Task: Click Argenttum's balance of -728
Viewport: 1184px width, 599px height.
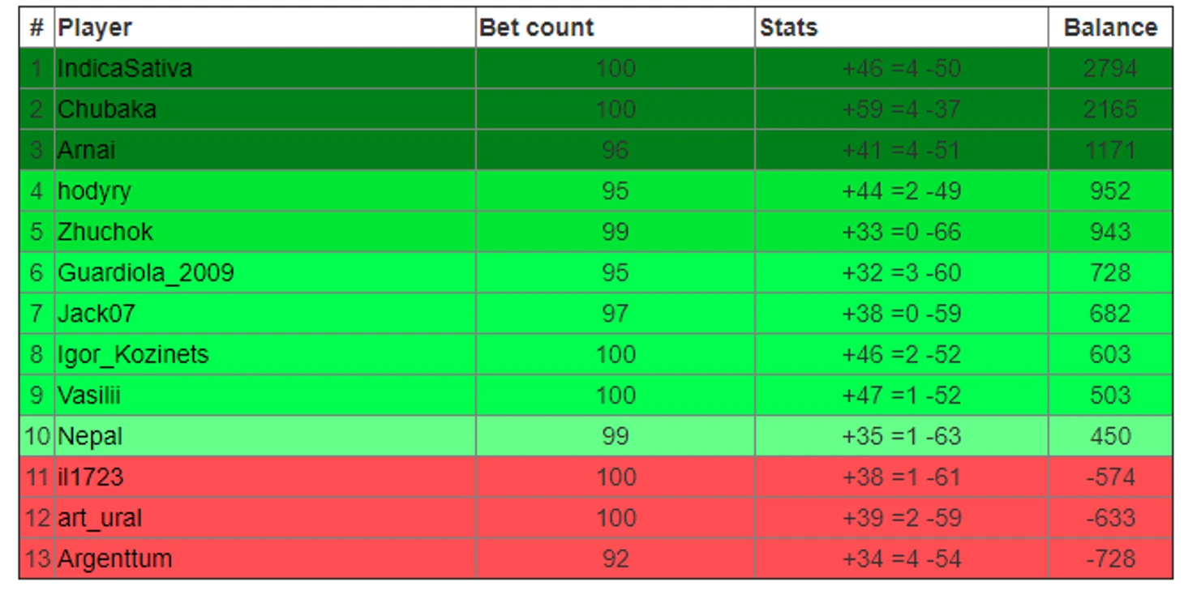Action: click(x=1109, y=558)
